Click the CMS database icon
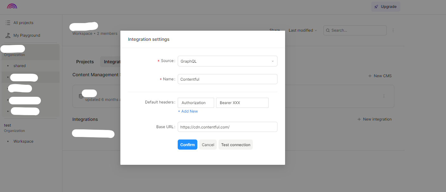 pyautogui.click(x=81, y=96)
